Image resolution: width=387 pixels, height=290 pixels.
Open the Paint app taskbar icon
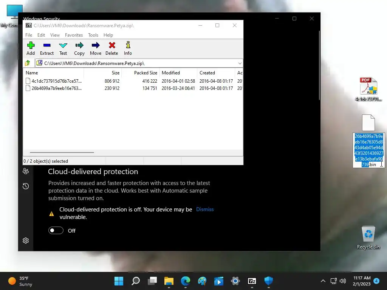click(202, 281)
